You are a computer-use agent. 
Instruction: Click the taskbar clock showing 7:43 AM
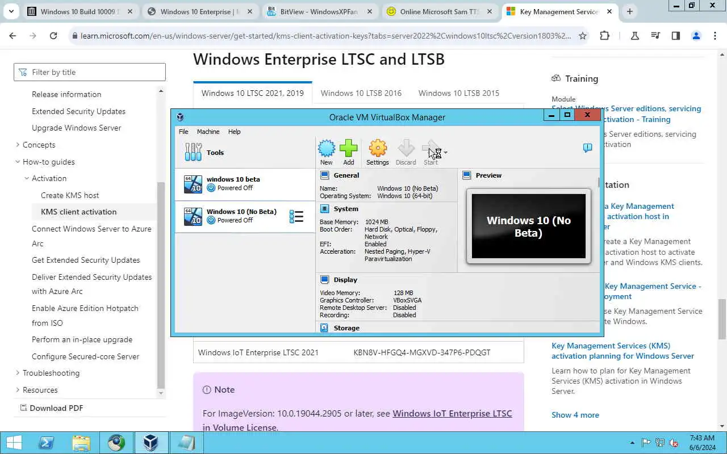tap(701, 443)
